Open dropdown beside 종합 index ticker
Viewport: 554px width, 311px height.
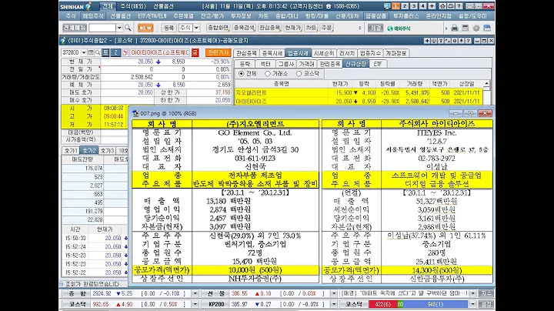(x=195, y=293)
